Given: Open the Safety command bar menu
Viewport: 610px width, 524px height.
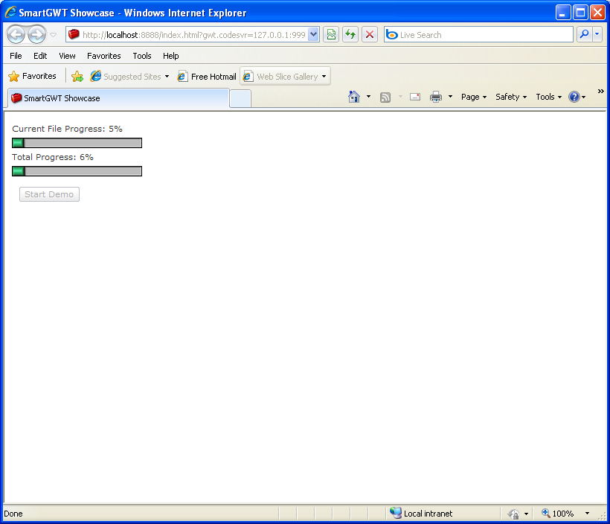Looking at the screenshot, I should [x=511, y=97].
